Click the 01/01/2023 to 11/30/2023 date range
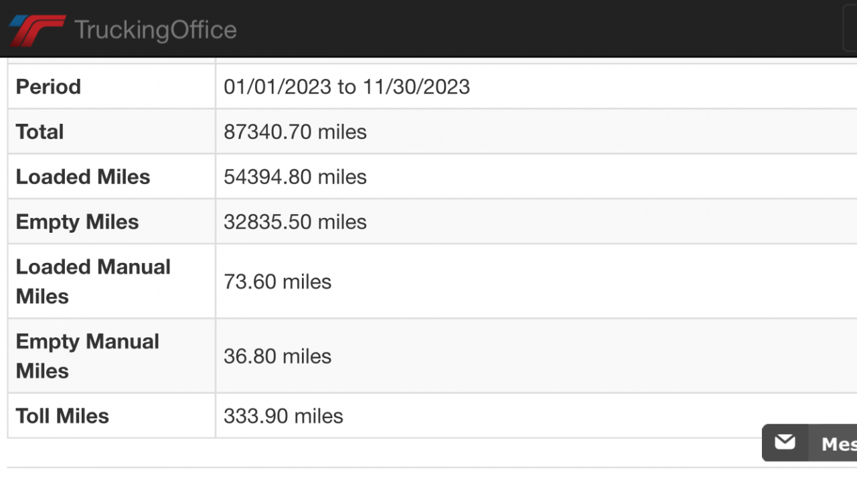Viewport: 857px width, 481px height. (x=347, y=87)
